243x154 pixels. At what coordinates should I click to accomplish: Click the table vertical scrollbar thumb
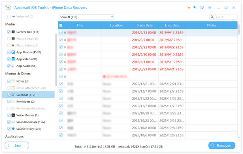pos(239,30)
